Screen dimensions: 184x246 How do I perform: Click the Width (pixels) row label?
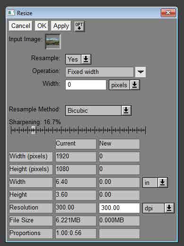[31, 156]
